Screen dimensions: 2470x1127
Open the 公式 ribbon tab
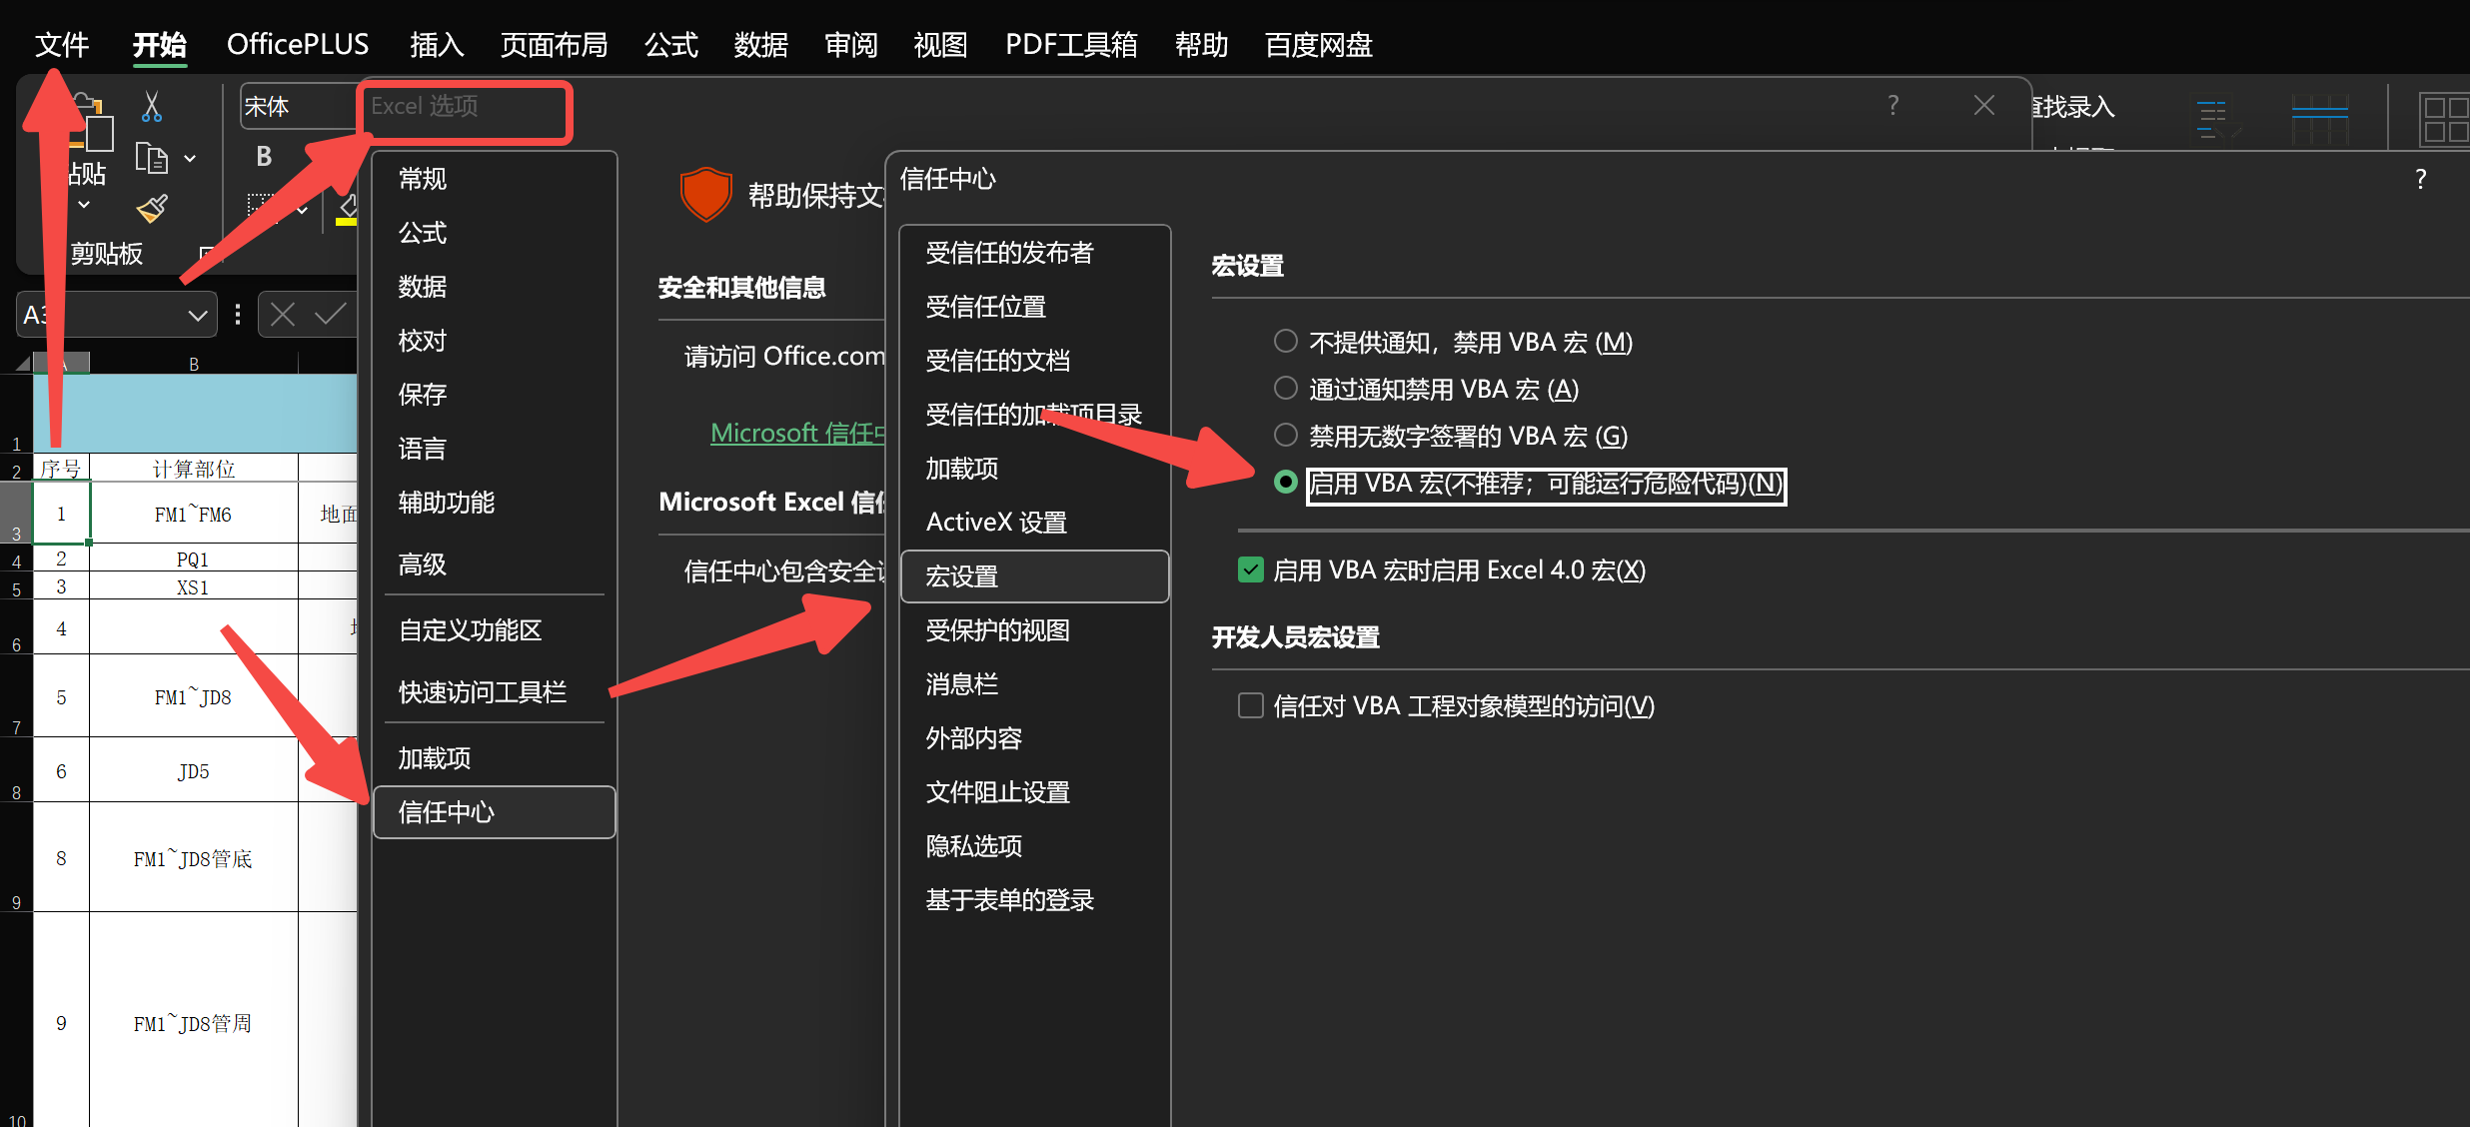(x=670, y=45)
